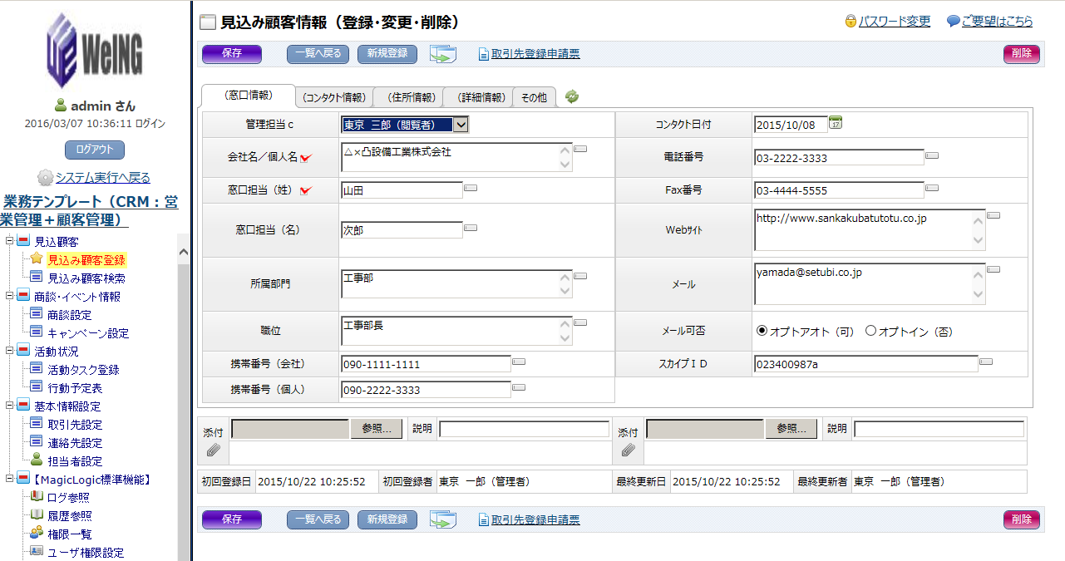Collapse the 基本情報設定 tree node

[x=10, y=406]
